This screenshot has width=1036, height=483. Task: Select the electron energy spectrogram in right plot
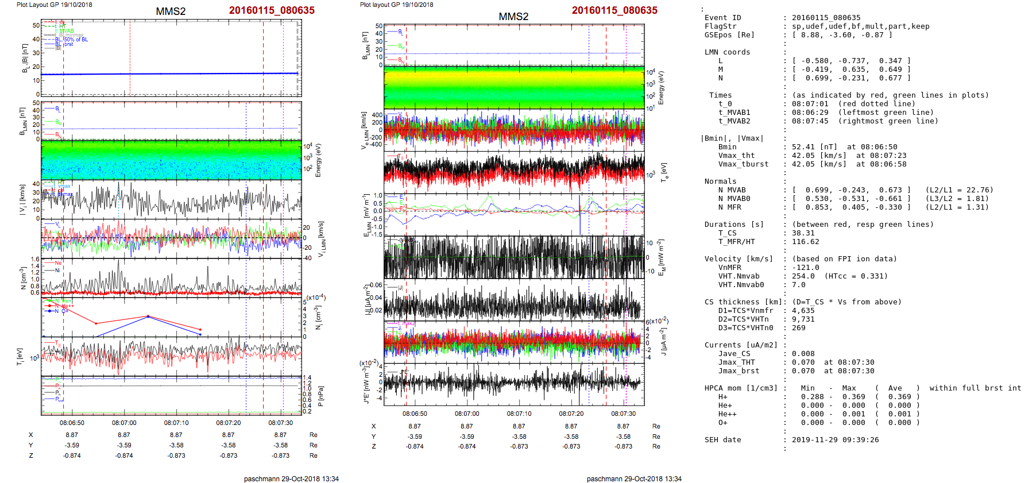513,87
